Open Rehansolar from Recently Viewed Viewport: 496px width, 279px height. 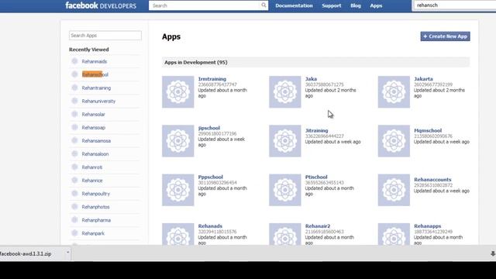(93, 115)
